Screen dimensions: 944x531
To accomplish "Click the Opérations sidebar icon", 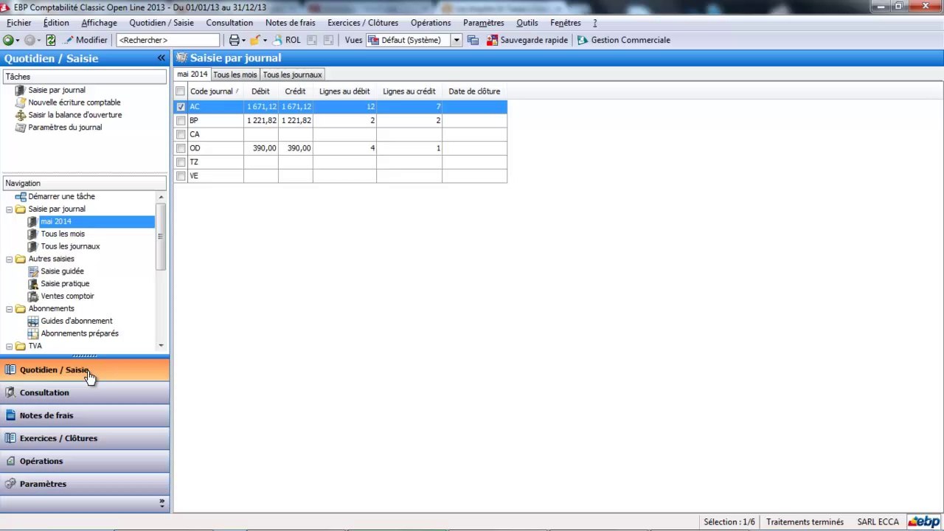I will pos(10,462).
